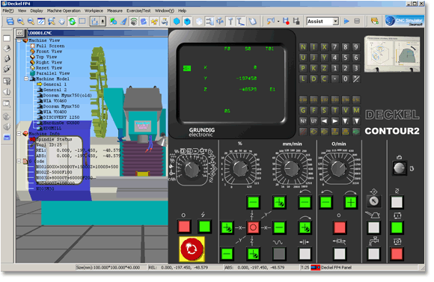The image size is (434, 282).
Task: Collapse the Machine View tree node
Action: click(x=19, y=40)
